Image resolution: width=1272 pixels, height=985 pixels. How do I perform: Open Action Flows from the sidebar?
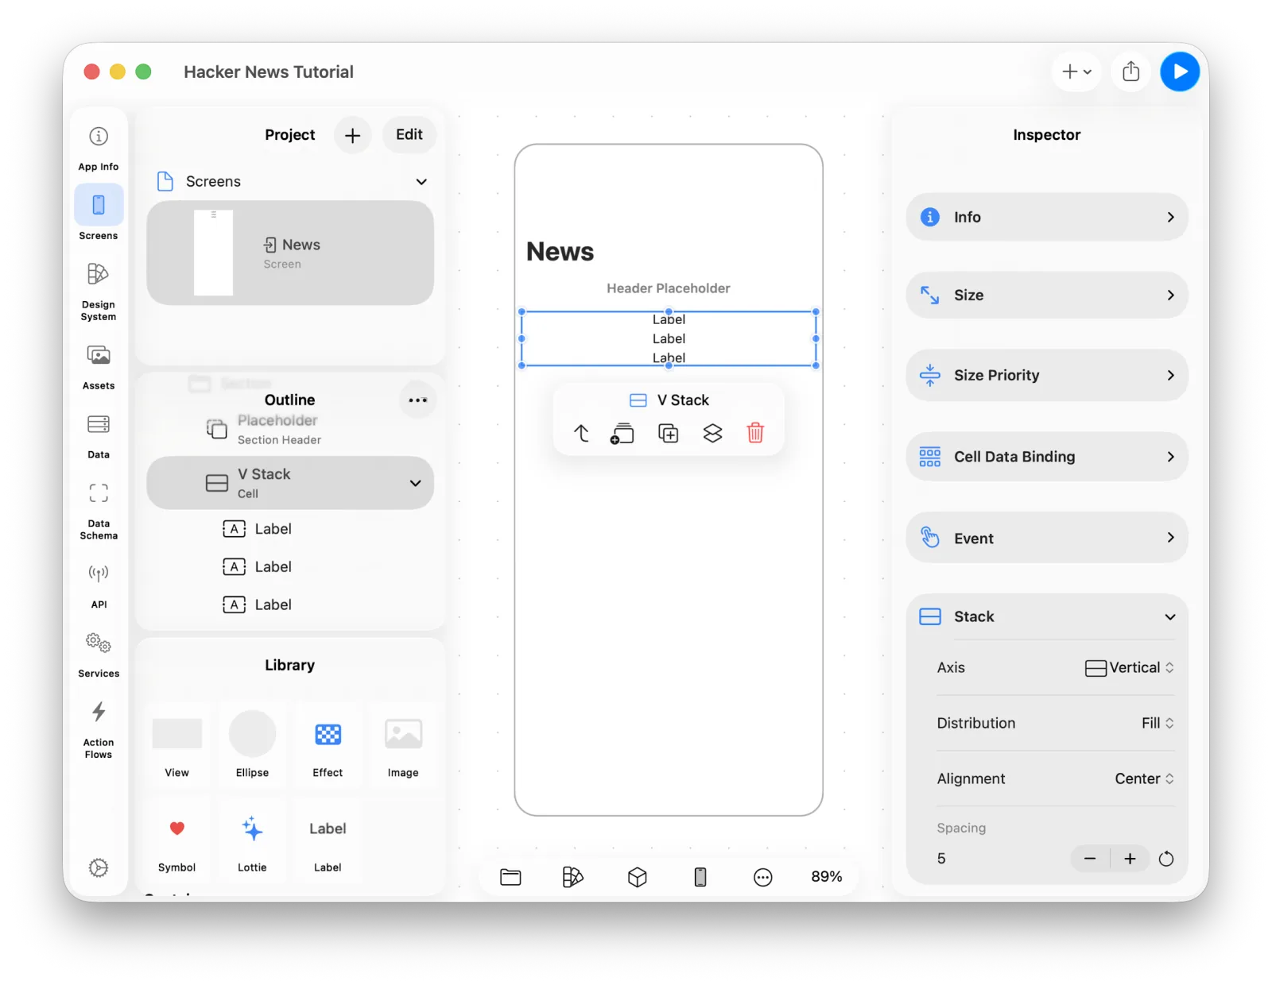(x=99, y=729)
